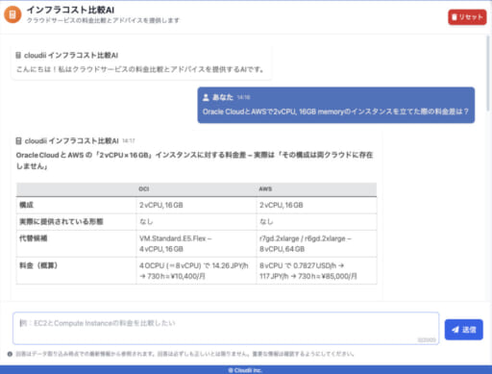492x374 pixels.
Task: Click the character counter in the input box
Action: coord(427,339)
